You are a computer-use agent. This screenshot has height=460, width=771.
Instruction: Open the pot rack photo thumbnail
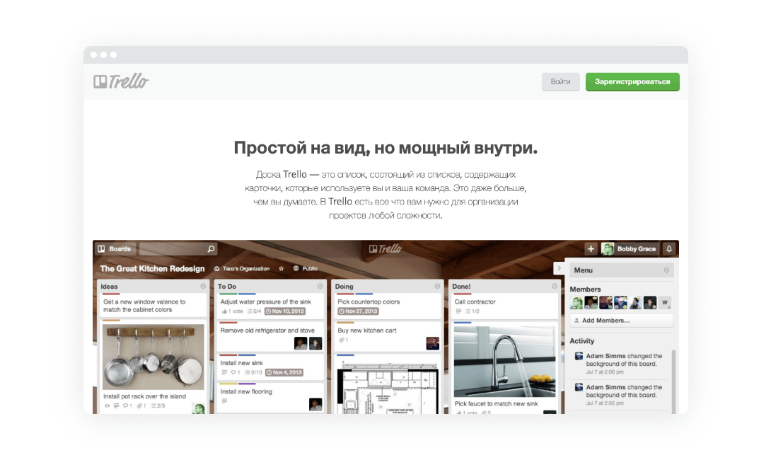click(x=153, y=357)
